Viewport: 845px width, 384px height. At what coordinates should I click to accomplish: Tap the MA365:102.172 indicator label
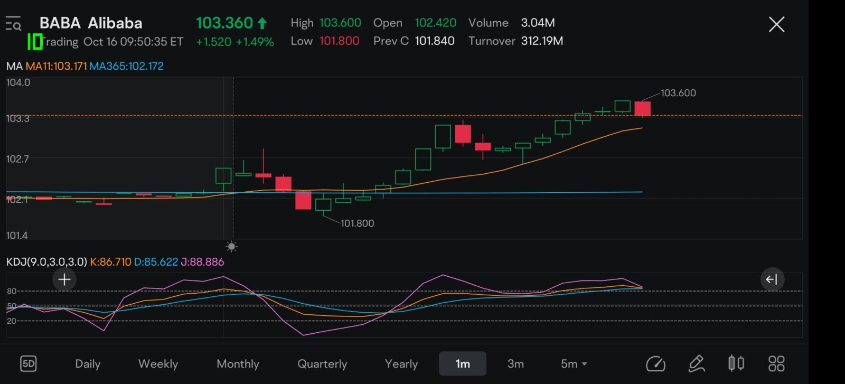(x=126, y=66)
